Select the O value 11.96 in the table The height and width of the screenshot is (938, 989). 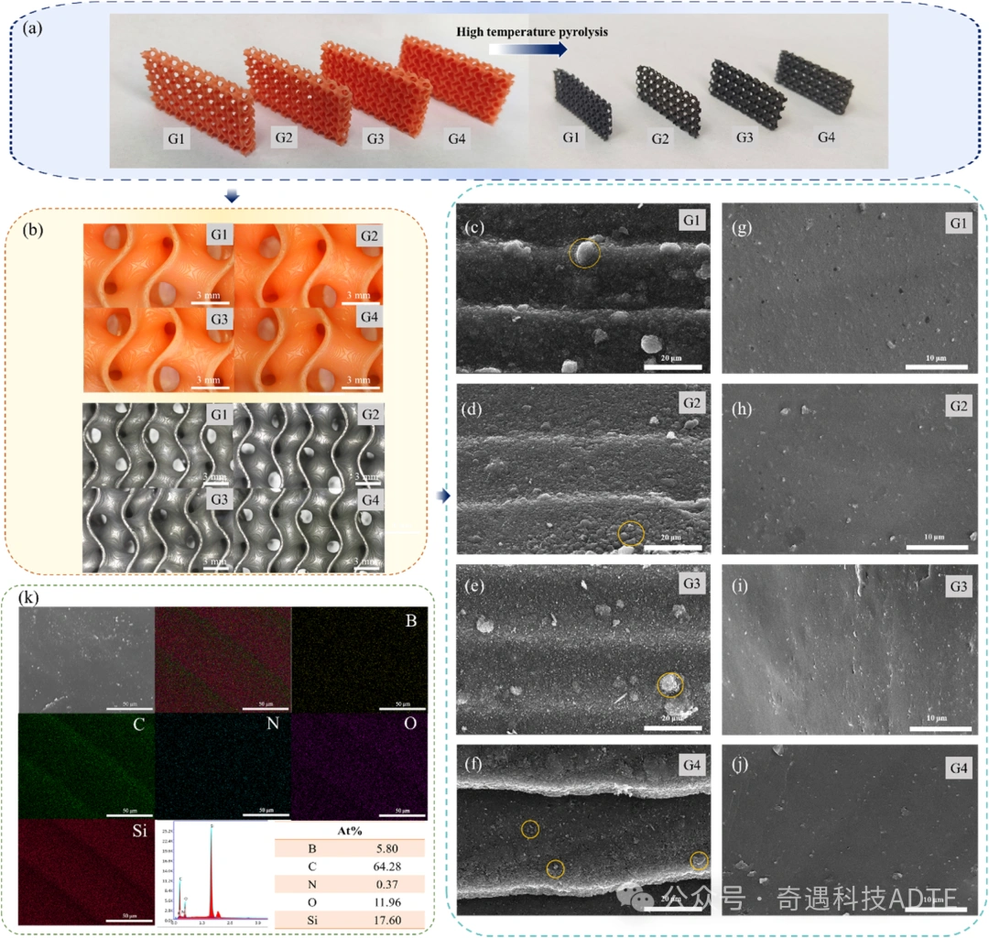[386, 902]
